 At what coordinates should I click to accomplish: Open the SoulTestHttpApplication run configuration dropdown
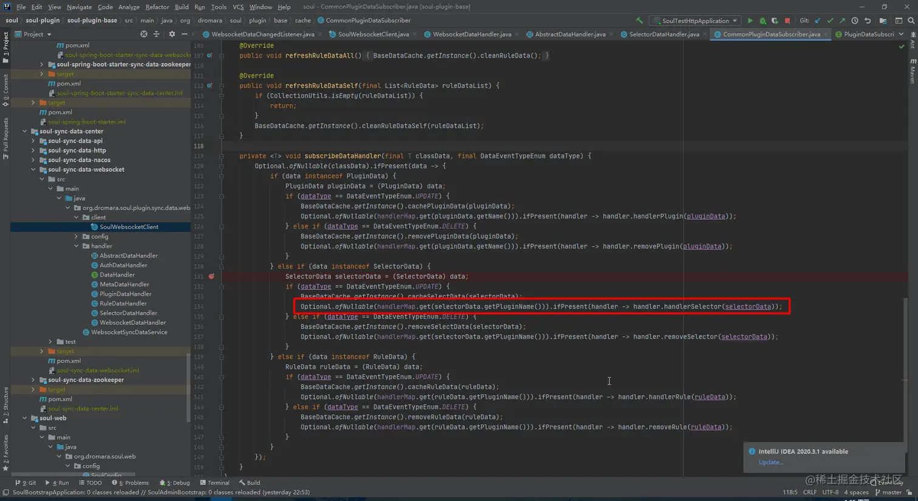(x=695, y=21)
